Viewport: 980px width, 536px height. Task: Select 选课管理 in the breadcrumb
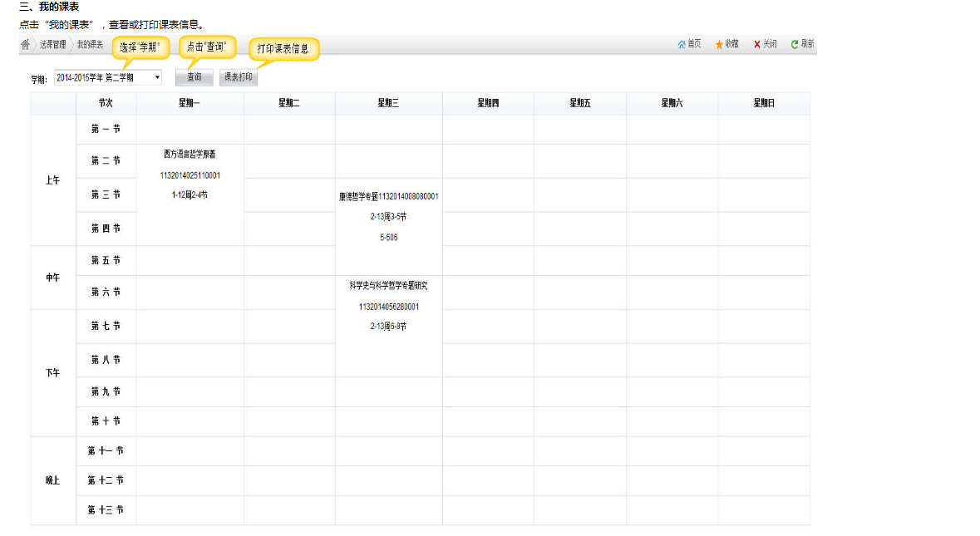[52, 45]
